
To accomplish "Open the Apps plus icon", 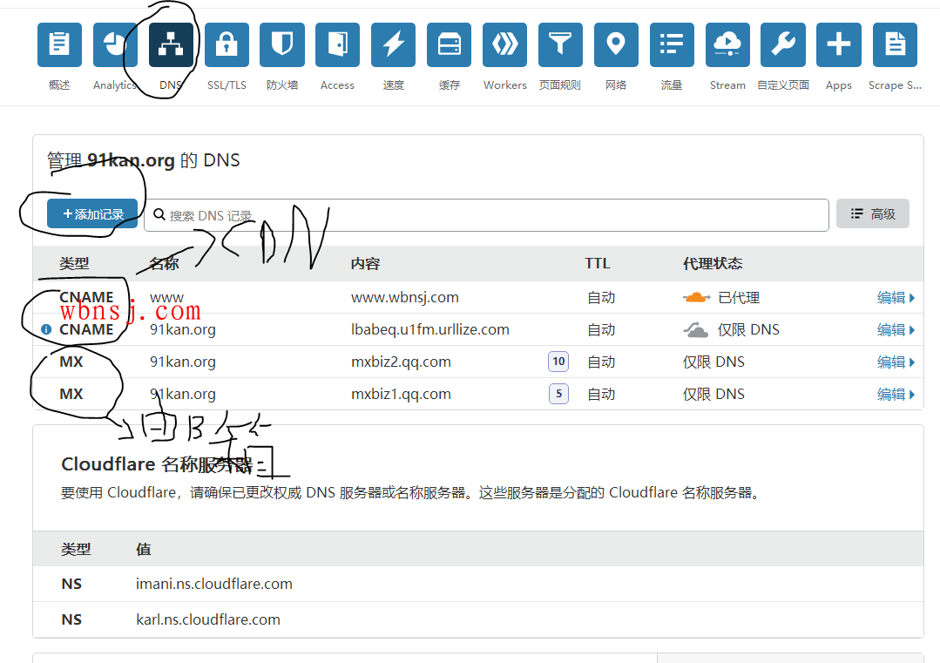I will pyautogui.click(x=839, y=45).
